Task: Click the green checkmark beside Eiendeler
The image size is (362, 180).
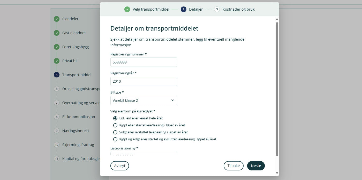Action: point(57,19)
